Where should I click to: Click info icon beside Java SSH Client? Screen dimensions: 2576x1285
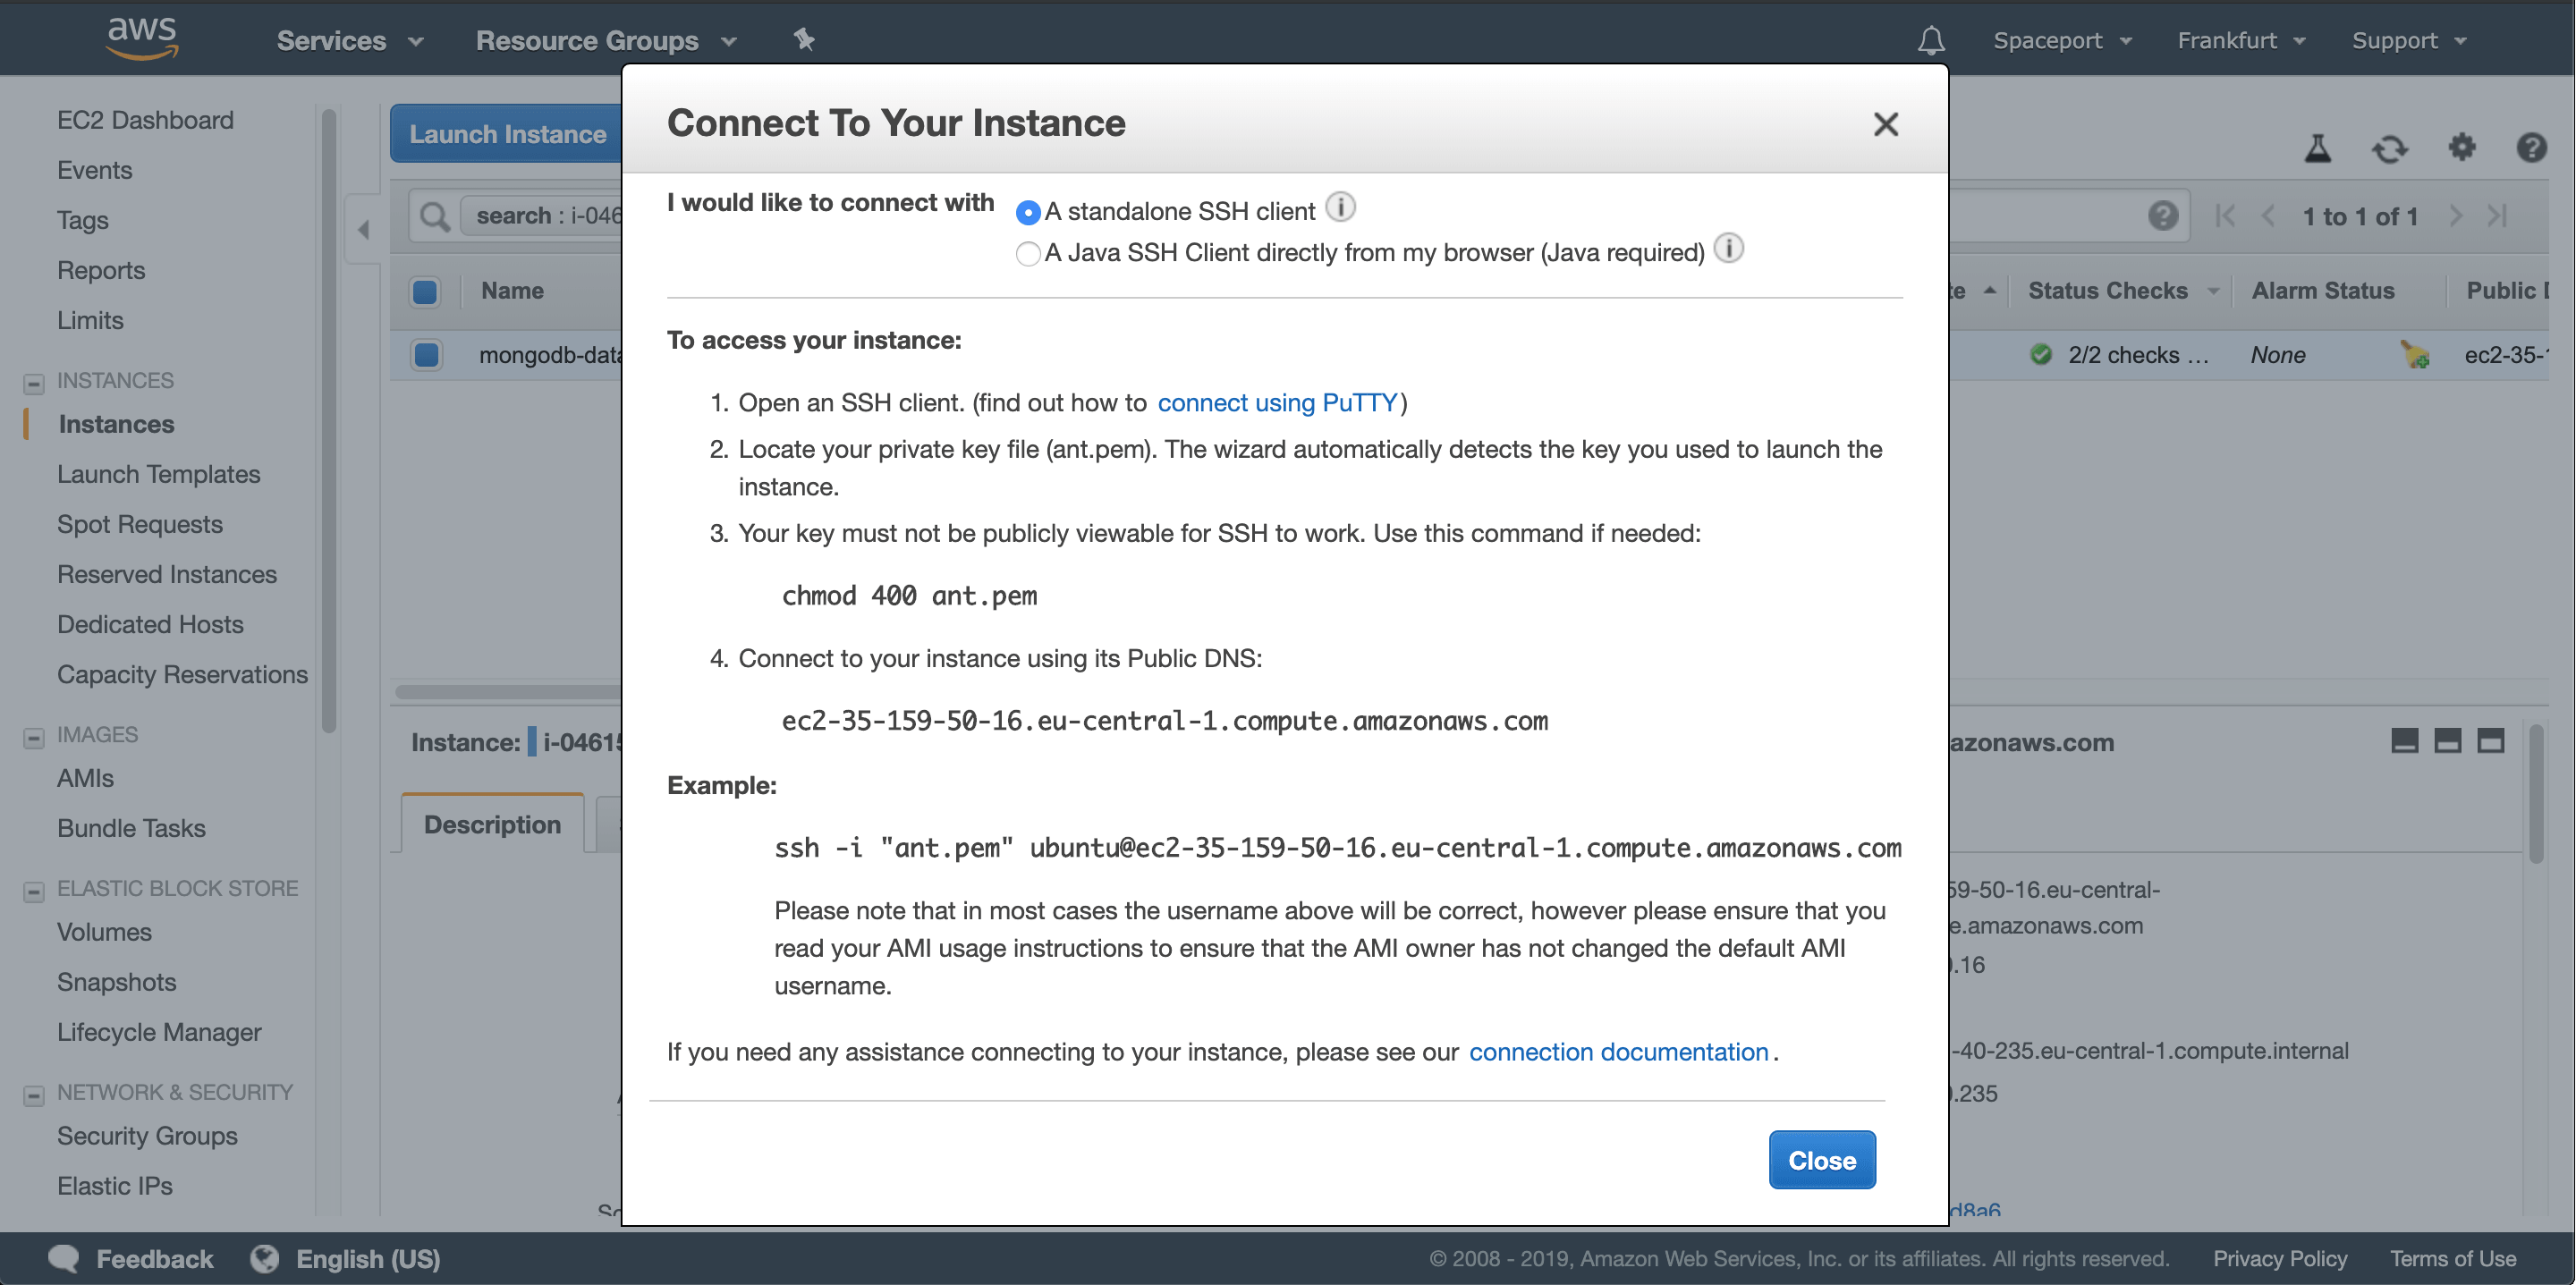1728,248
